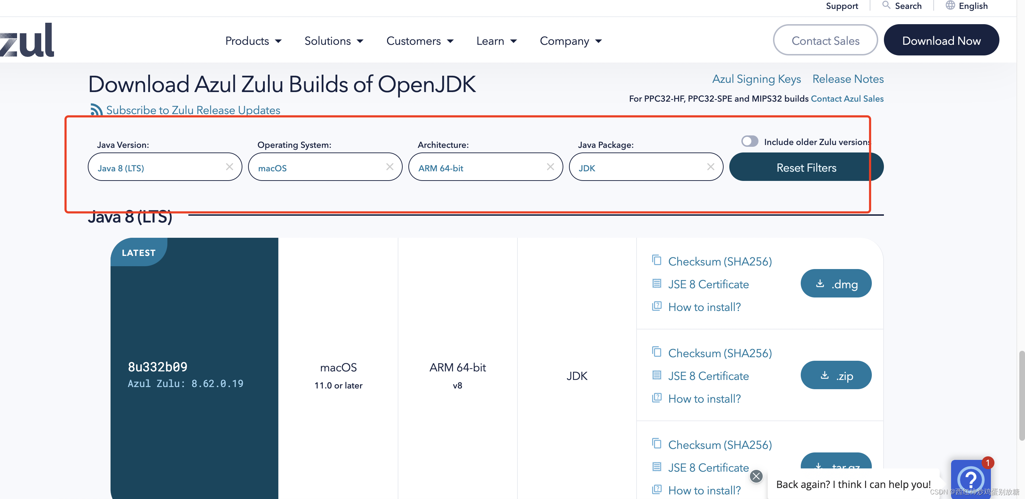Clear the Java 8 (LTS) version filter

coord(230,167)
